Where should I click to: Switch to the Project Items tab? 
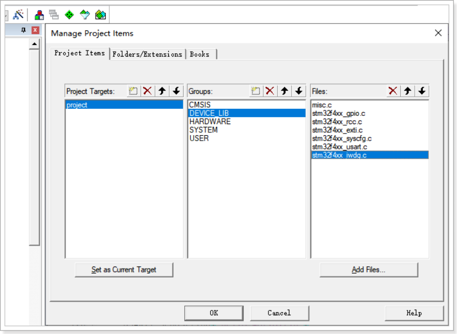[80, 53]
